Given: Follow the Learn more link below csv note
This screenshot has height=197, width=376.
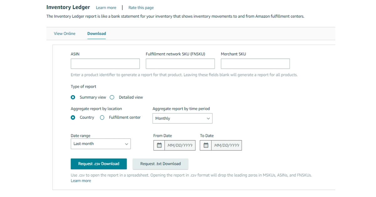Looking at the screenshot, I should tap(81, 181).
